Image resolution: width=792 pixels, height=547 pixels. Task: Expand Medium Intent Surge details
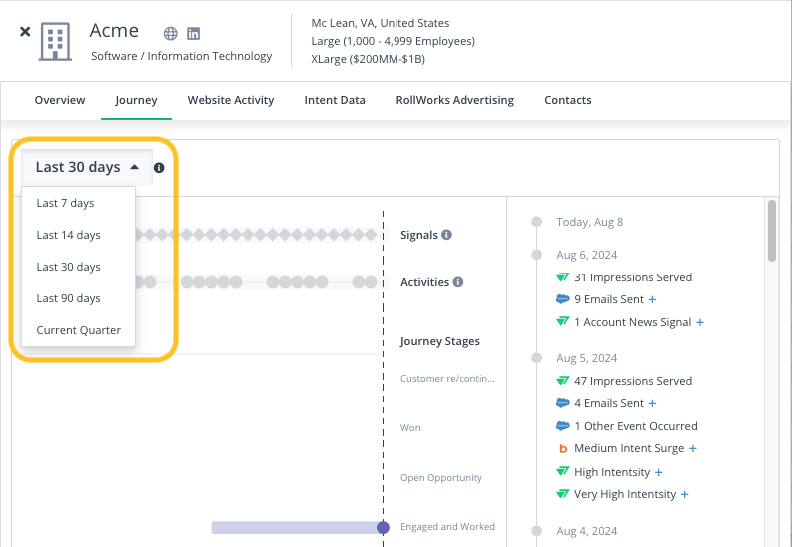[693, 448]
